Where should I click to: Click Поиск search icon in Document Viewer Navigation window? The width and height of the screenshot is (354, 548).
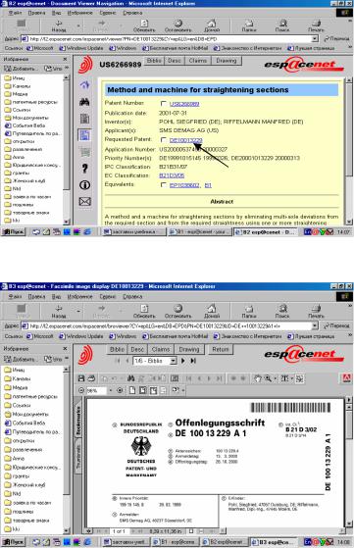282,25
